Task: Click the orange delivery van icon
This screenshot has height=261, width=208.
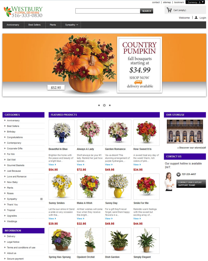Action: 138,82
